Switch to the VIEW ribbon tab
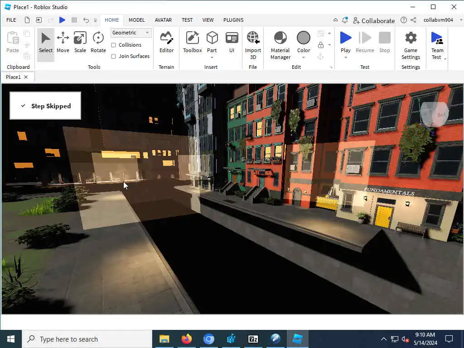Image resolution: width=464 pixels, height=348 pixels. point(208,20)
